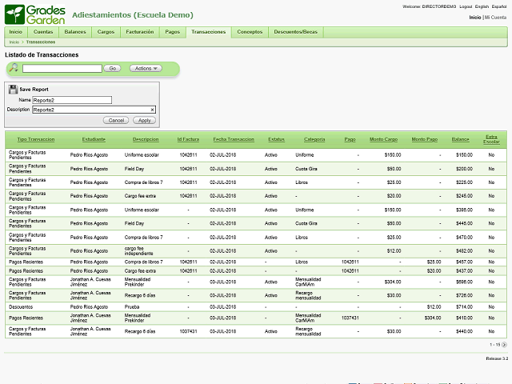Click the search magnifier icon
Viewport: 512px width, 384px height.
pos(14,69)
